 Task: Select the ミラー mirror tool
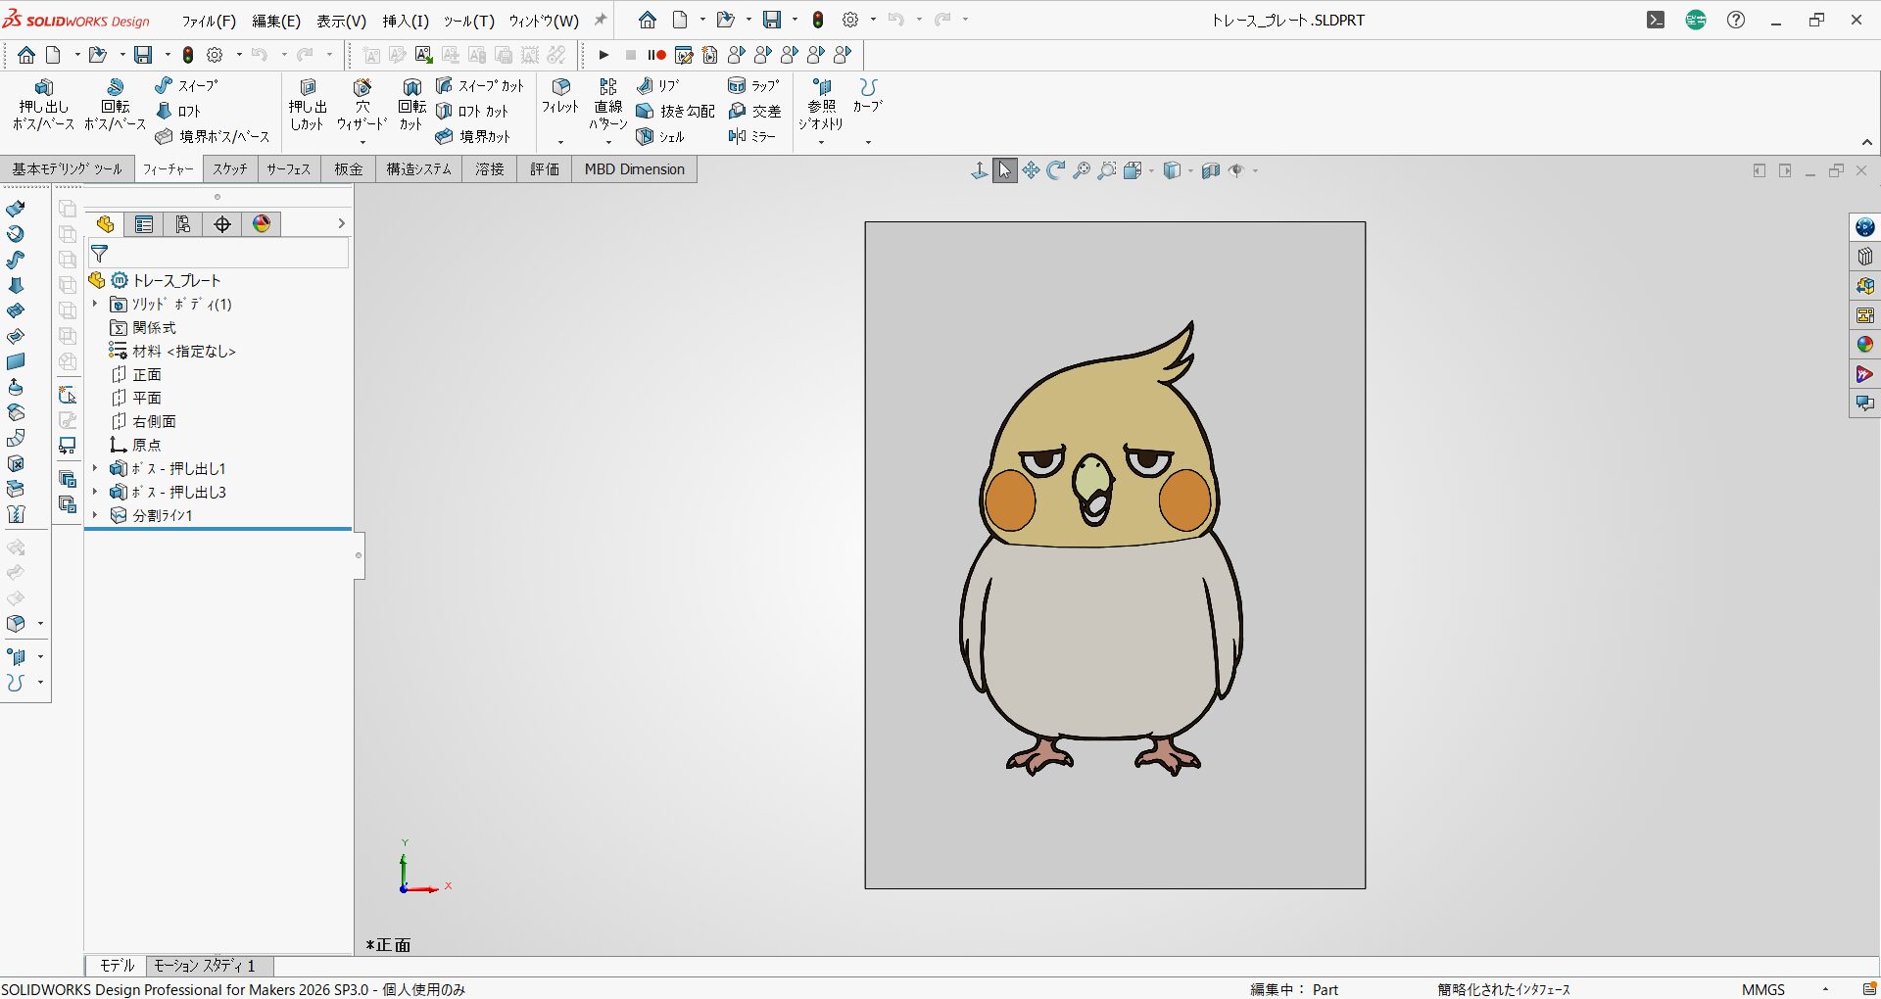point(751,137)
